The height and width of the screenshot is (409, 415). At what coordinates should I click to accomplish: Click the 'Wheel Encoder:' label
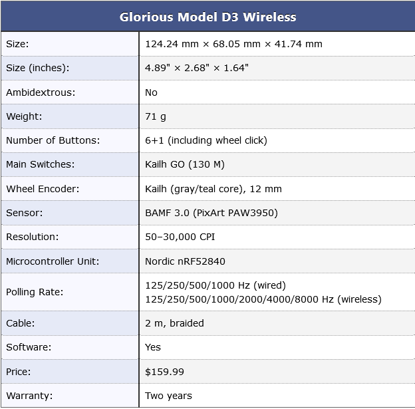tap(43, 189)
